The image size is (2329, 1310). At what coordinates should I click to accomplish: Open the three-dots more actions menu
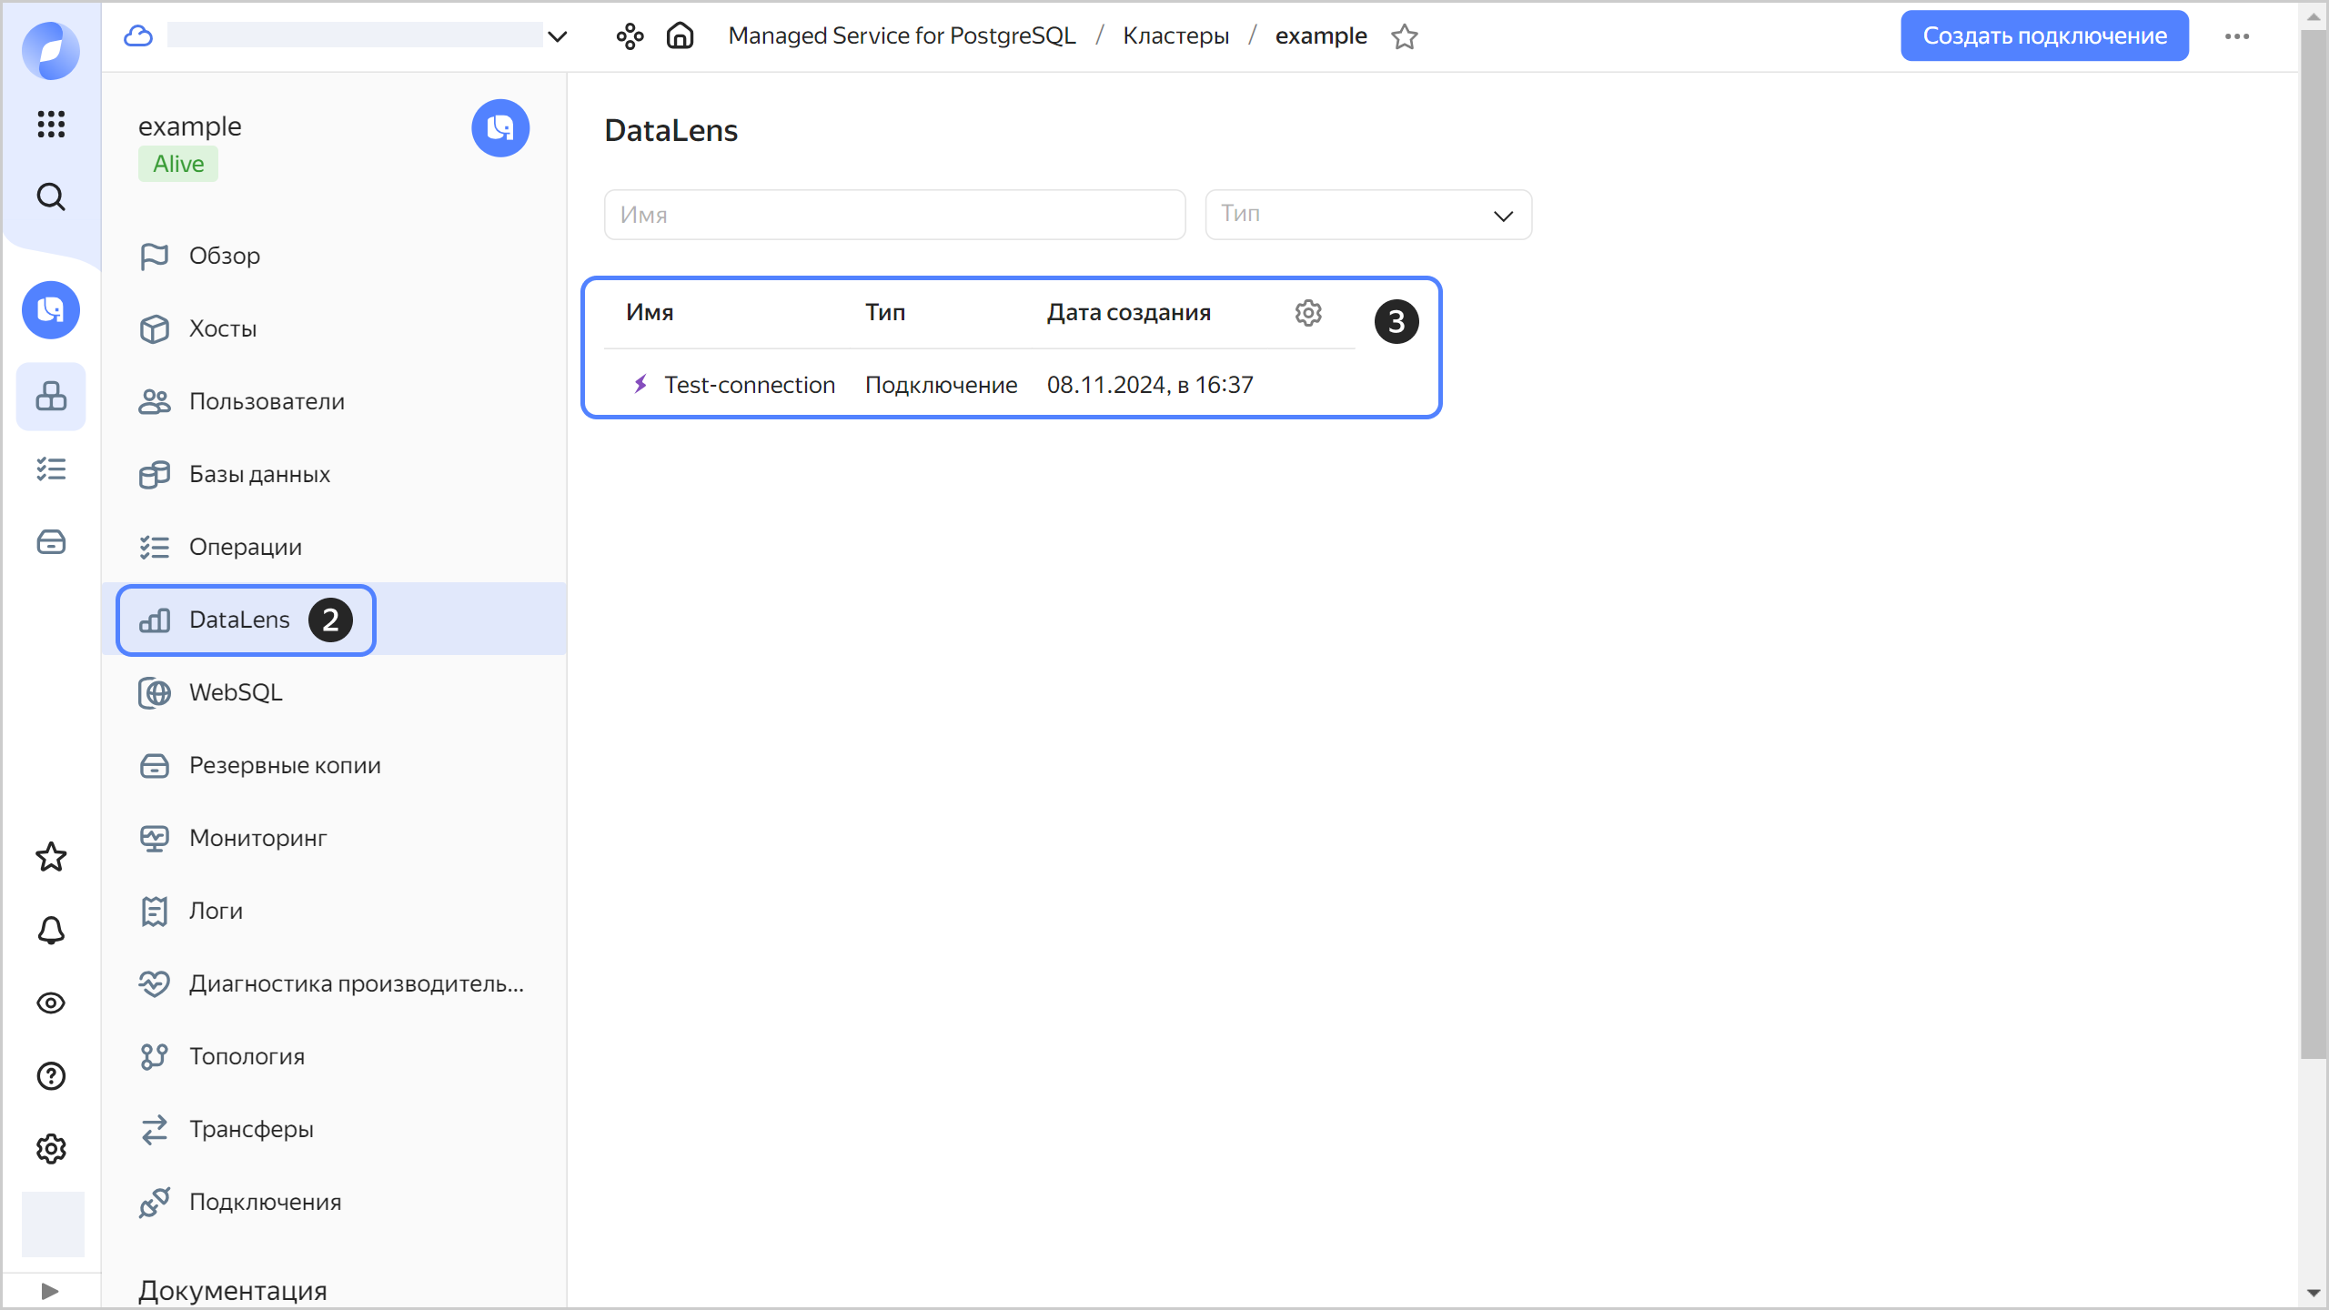coord(2236,36)
